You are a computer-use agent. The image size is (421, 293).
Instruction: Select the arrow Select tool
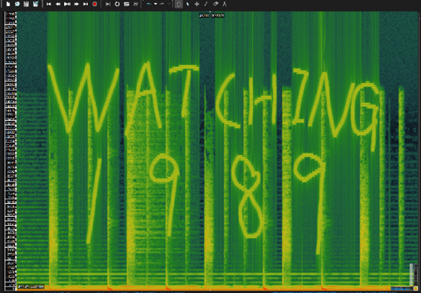[188, 4]
